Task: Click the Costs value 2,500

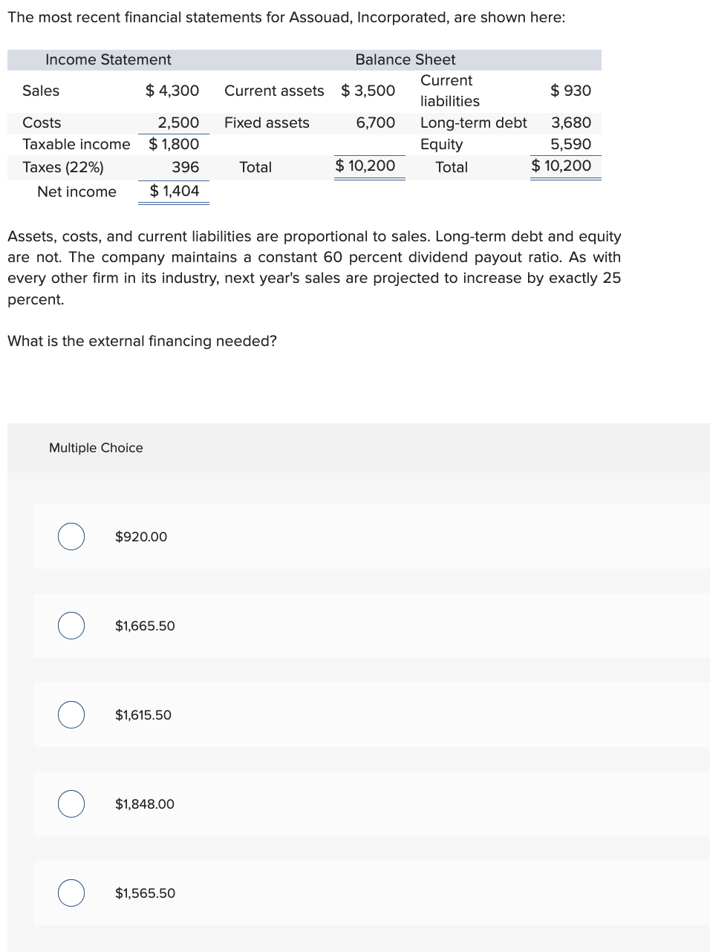Action: click(x=178, y=123)
